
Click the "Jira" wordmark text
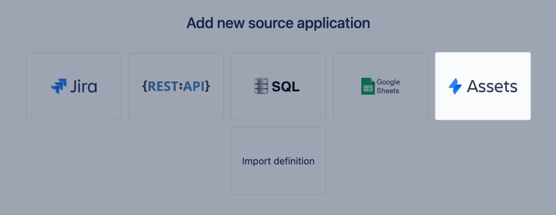coord(83,86)
